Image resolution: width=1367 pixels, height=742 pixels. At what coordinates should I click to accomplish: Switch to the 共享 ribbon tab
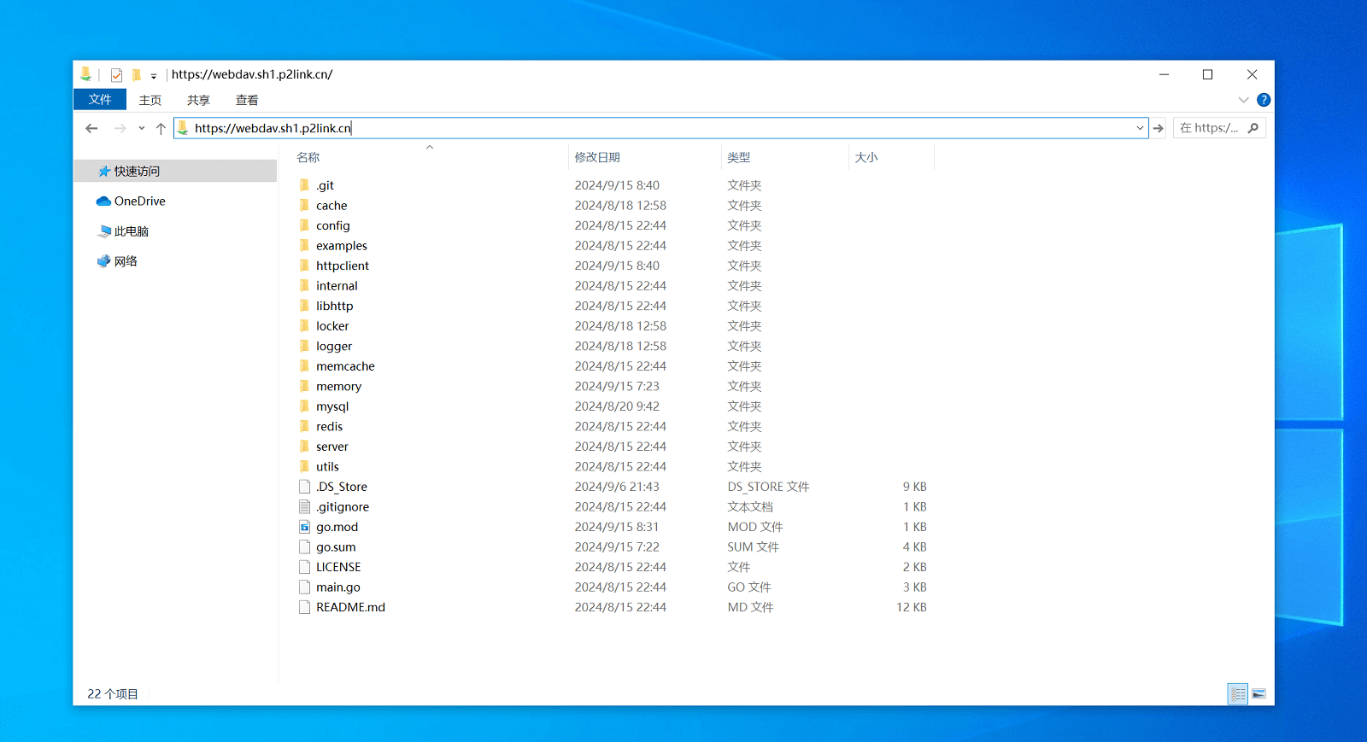tap(198, 100)
